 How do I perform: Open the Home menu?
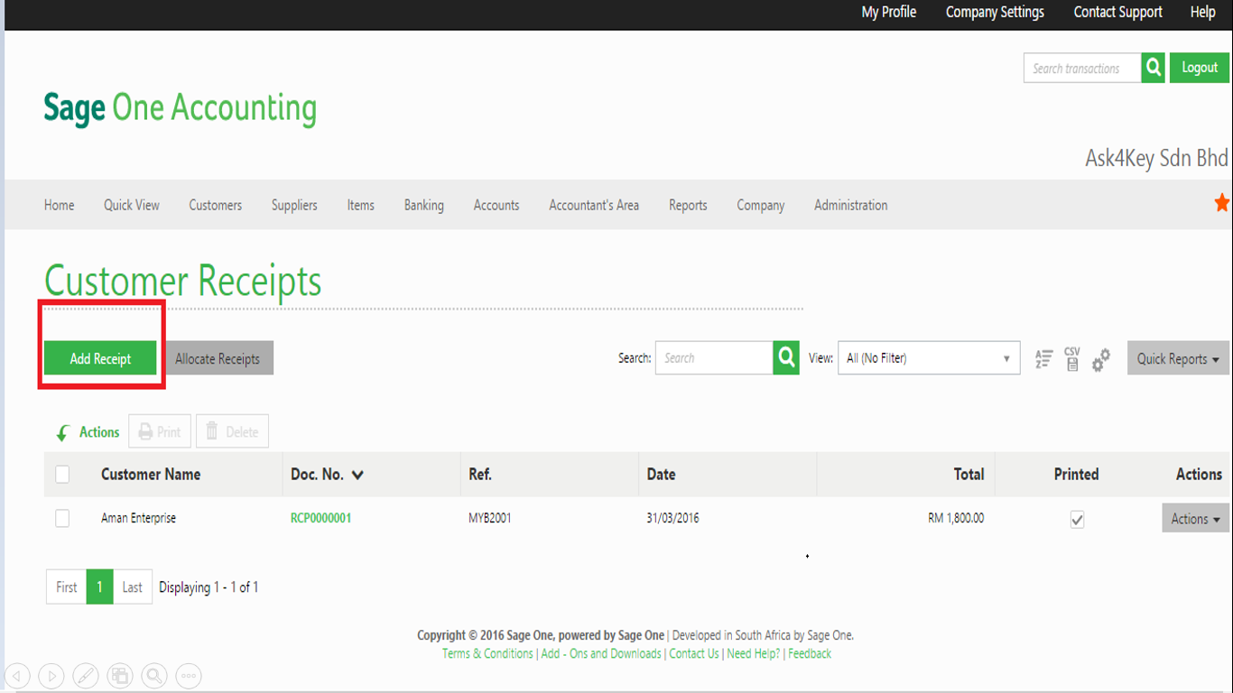coord(60,205)
